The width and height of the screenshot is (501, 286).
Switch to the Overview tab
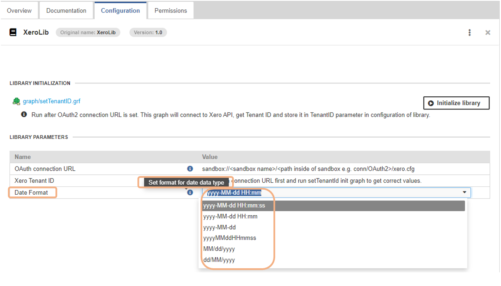pyautogui.click(x=19, y=10)
